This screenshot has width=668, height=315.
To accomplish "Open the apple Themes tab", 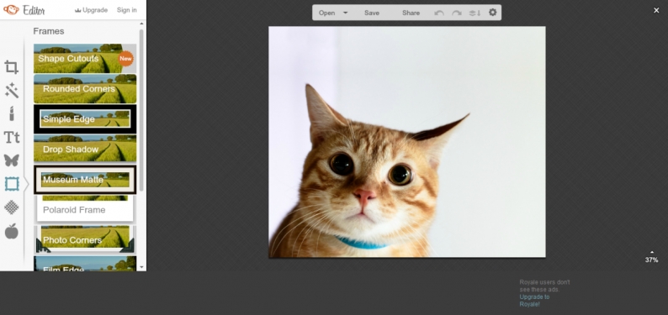I will coord(12,231).
